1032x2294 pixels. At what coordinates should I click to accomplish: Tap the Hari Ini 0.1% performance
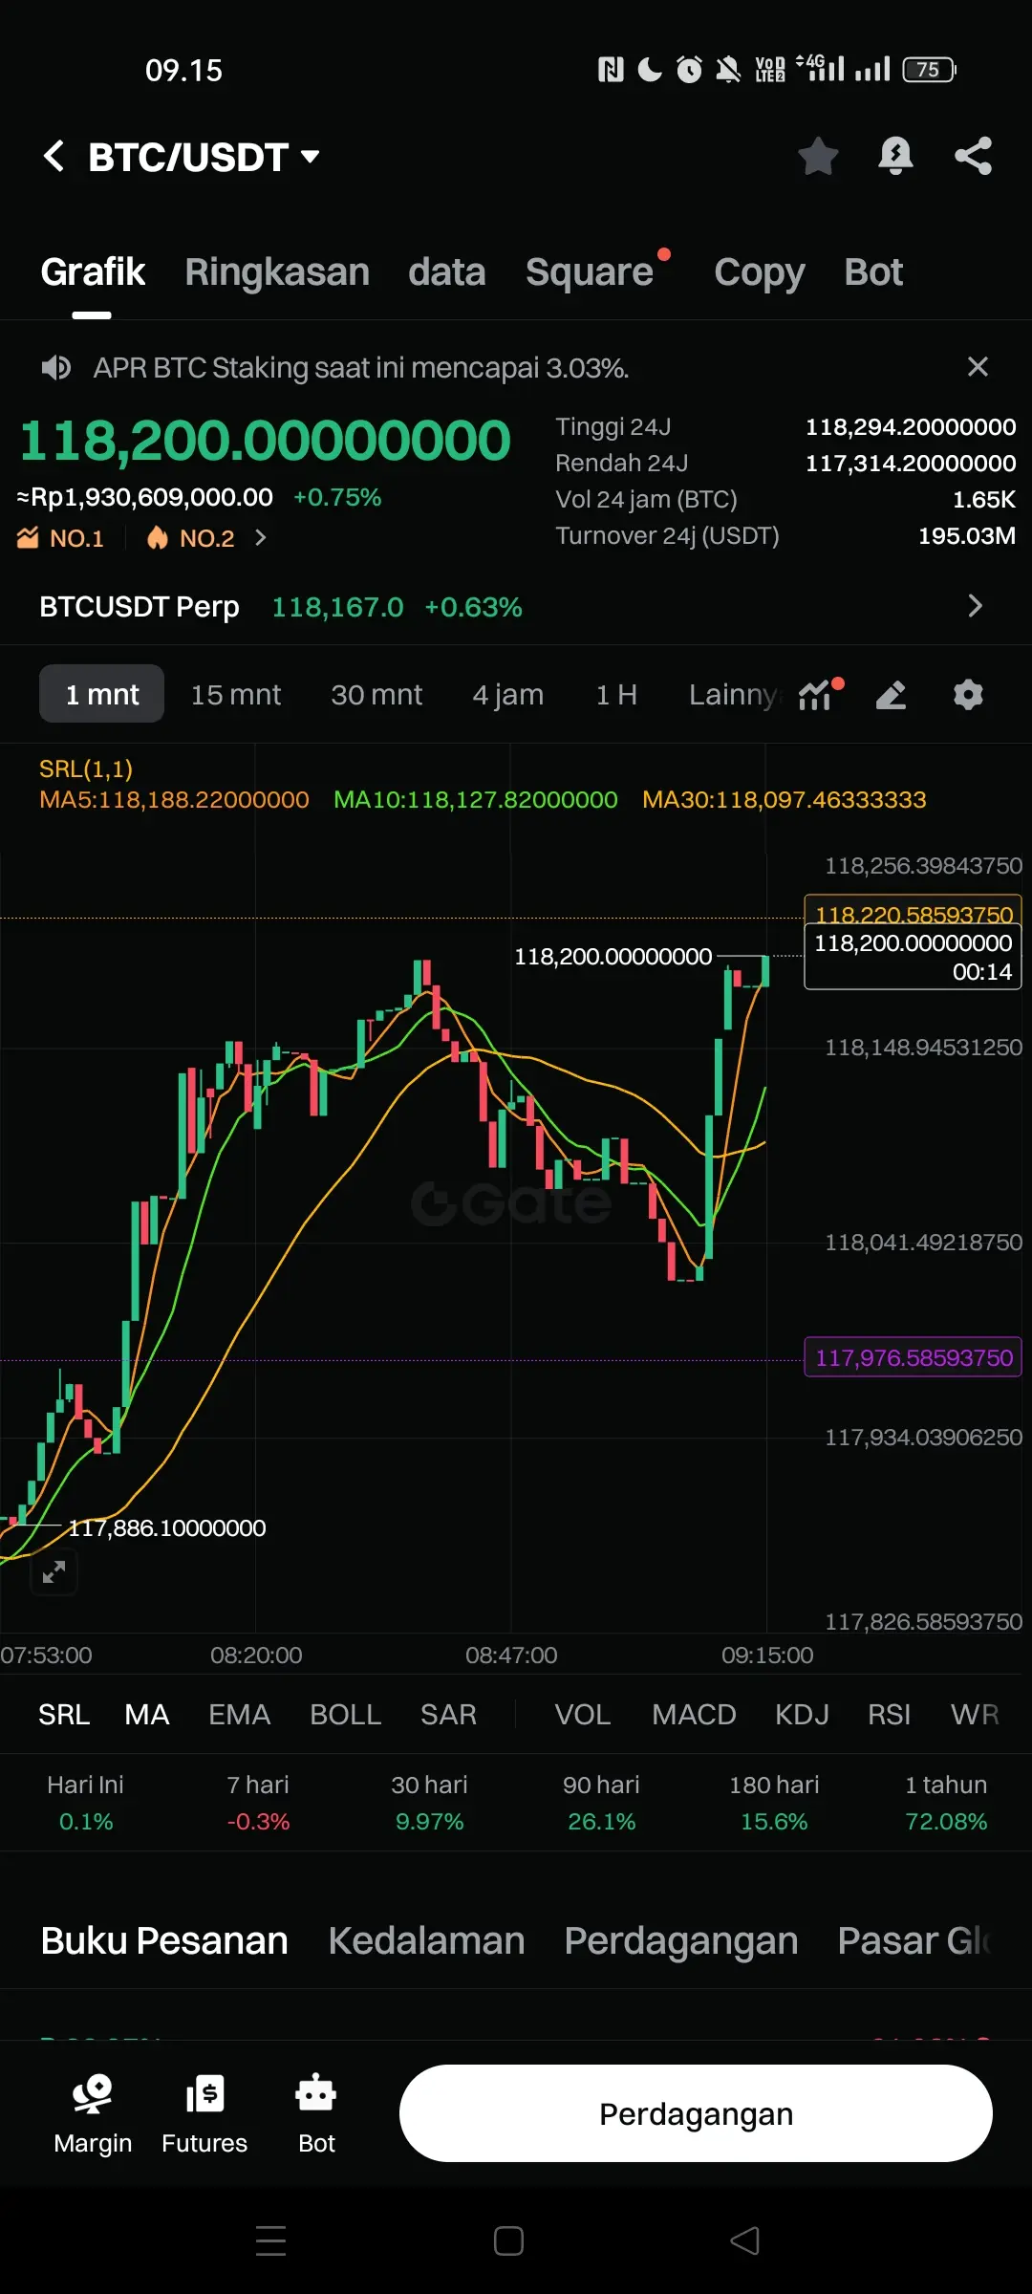86,1803
